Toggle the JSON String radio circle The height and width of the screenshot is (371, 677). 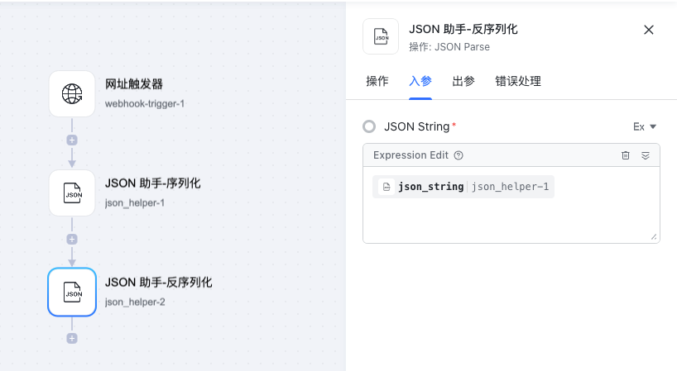point(369,126)
